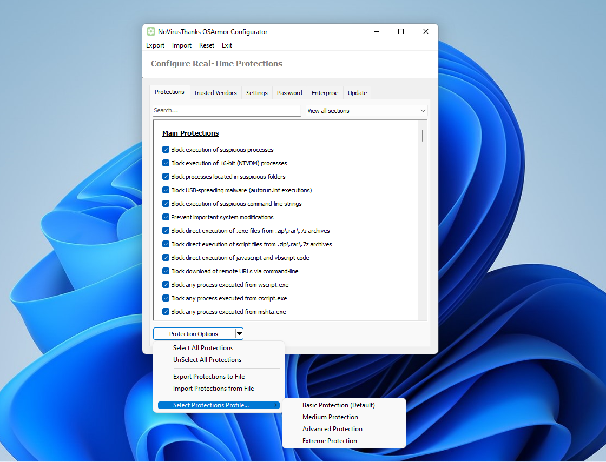Toggle Block script files from archives

point(166,244)
